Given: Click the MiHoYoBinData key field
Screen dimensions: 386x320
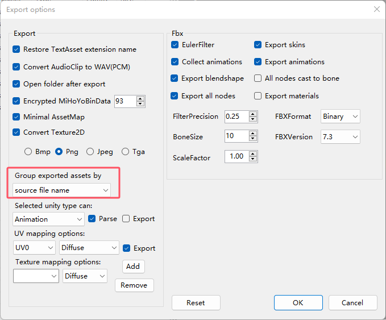Looking at the screenshot, I should click(x=125, y=101).
